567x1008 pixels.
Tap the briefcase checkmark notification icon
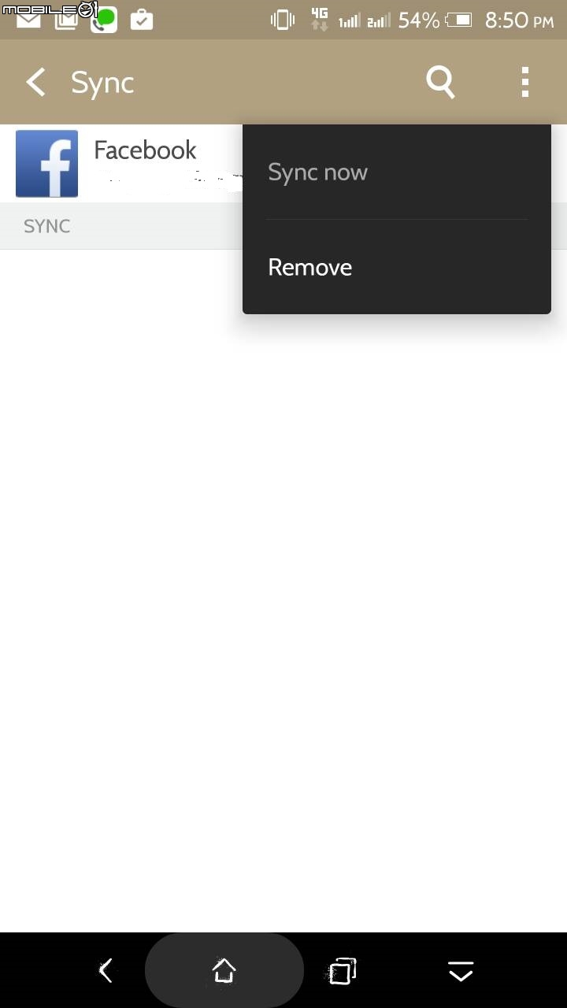click(142, 20)
